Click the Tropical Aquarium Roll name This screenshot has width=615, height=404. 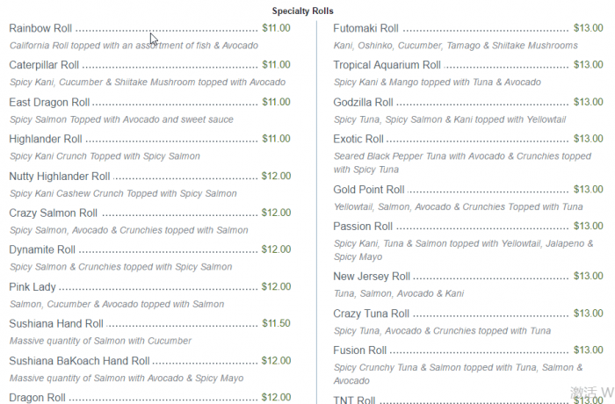(387, 65)
